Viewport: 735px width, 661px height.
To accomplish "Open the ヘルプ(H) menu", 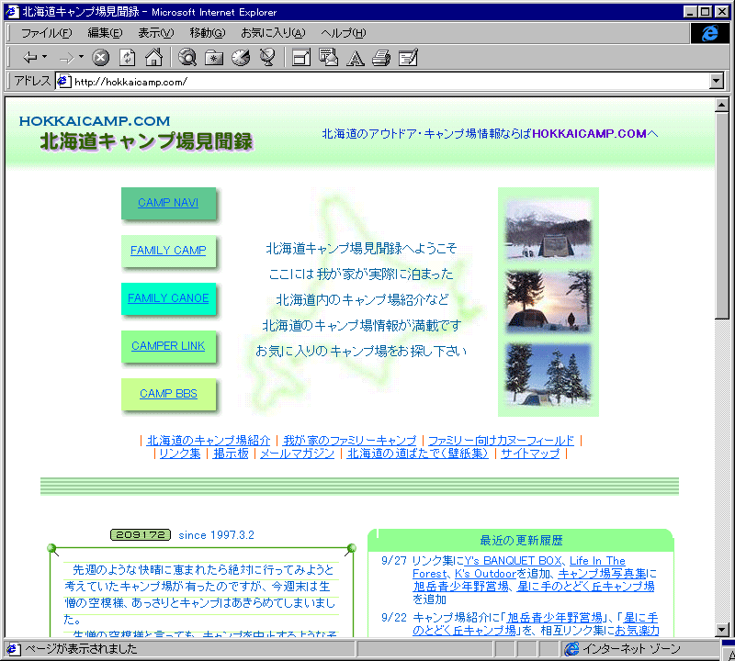I will coord(343,33).
